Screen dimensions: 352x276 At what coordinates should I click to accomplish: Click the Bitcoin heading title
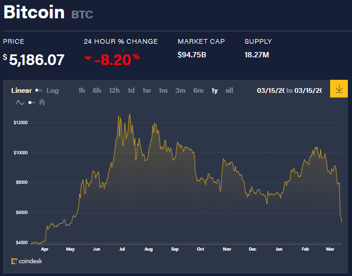click(34, 12)
